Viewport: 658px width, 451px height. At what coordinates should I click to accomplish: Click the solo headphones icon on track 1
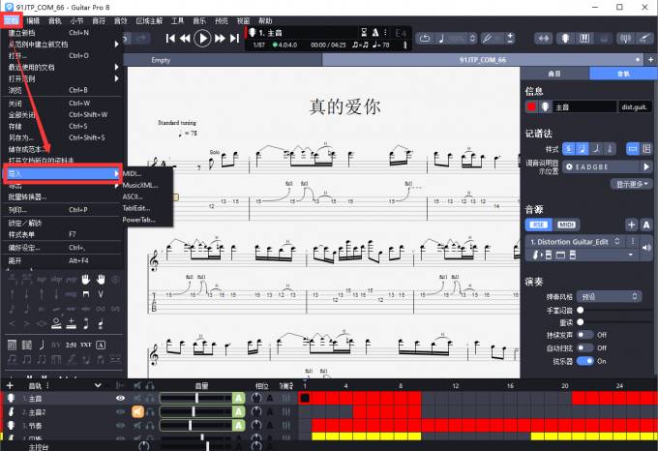[x=151, y=398]
